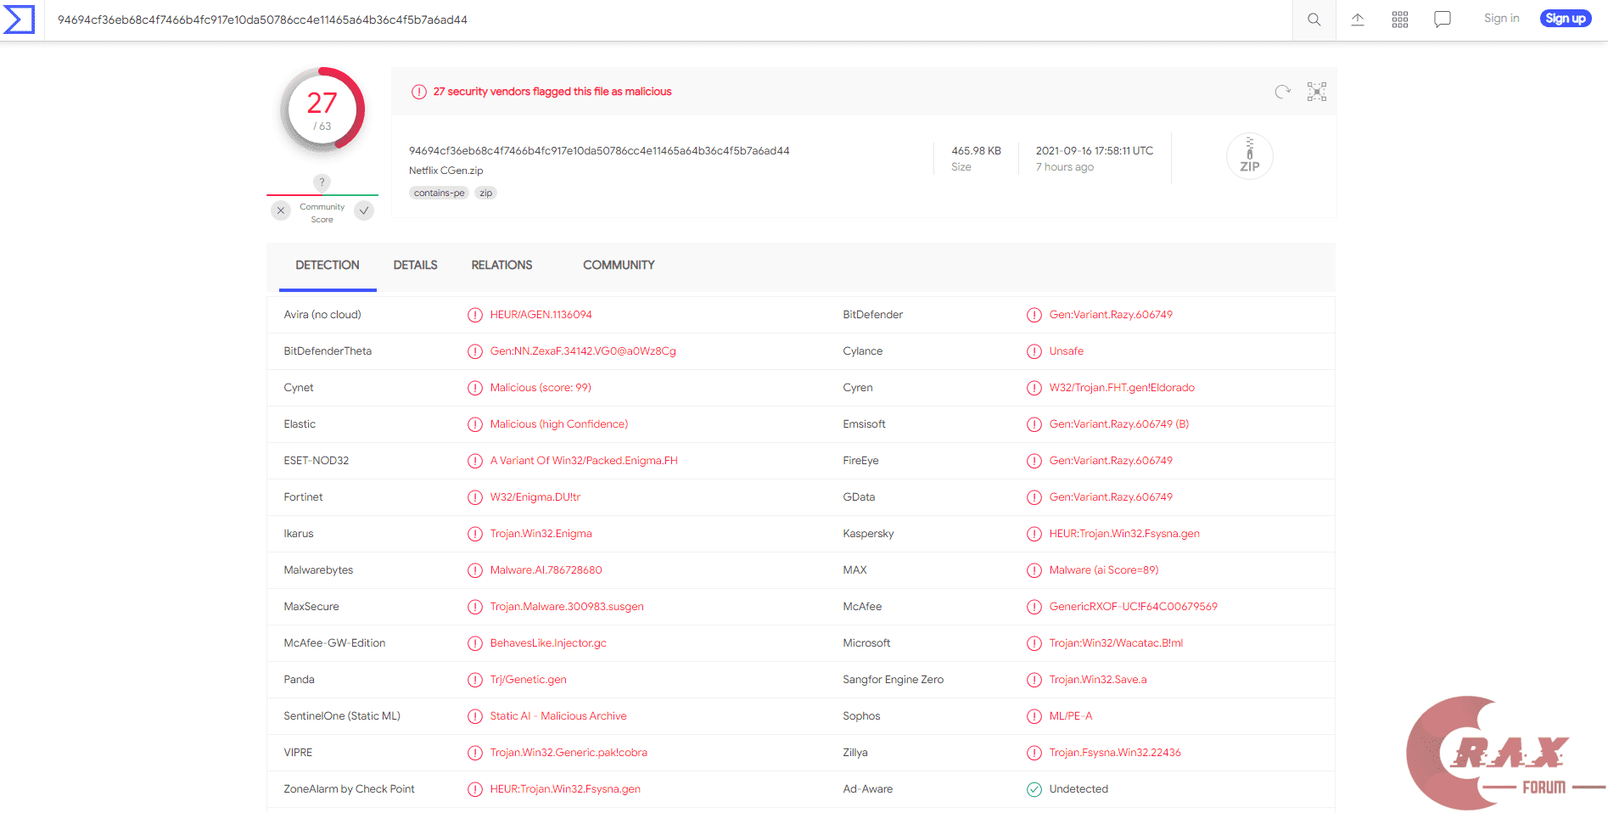This screenshot has width=1608, height=813.
Task: Click the ML/PE-A Sophos result
Action: point(1071,716)
